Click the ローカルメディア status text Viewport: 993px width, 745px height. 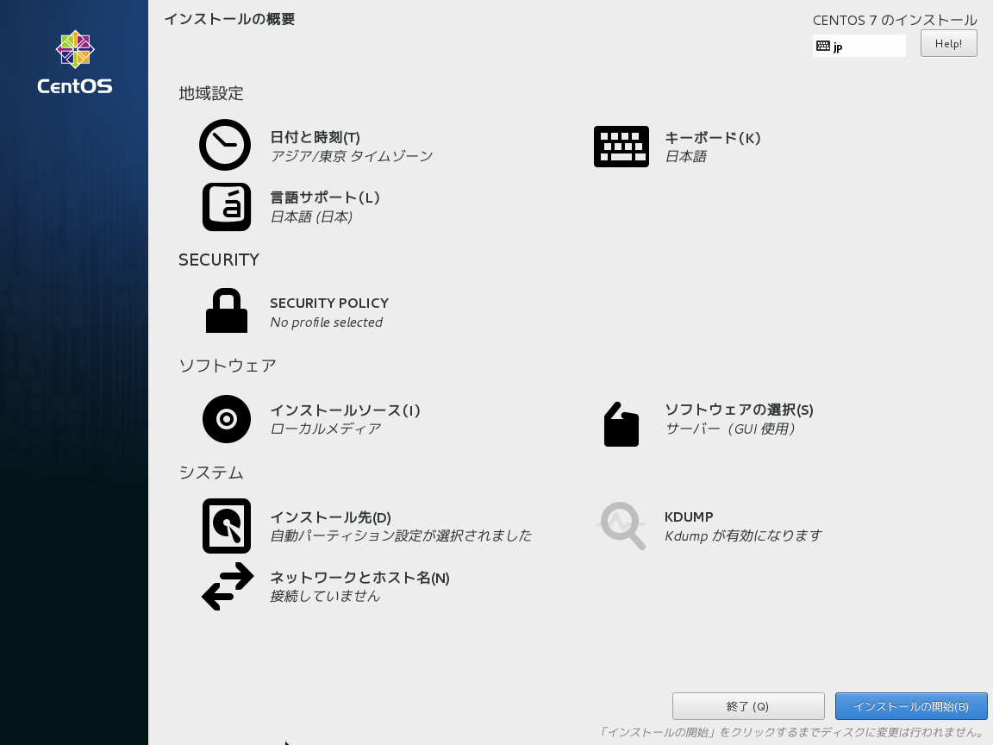point(326,429)
